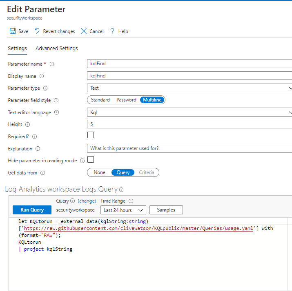292x291 pixels.
Task: Click info icon next to Get data from
Action: [43, 173]
